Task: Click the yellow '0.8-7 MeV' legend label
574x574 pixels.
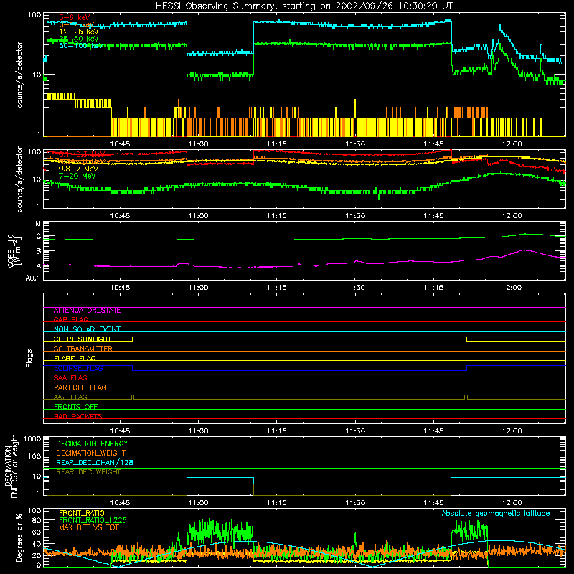Action: (79, 169)
